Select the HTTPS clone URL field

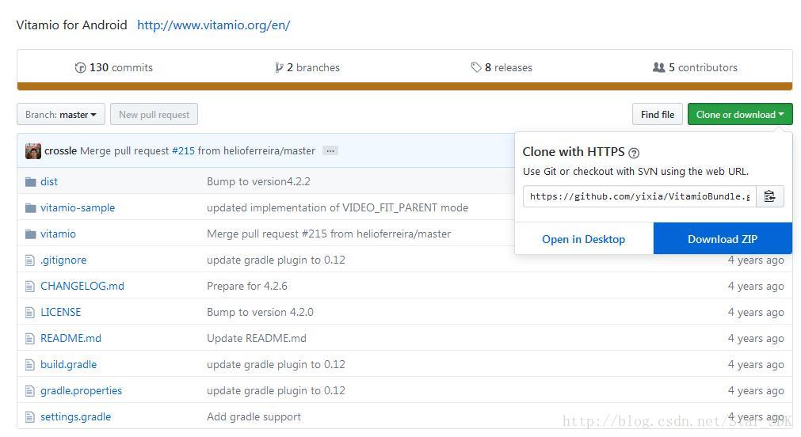pyautogui.click(x=639, y=196)
